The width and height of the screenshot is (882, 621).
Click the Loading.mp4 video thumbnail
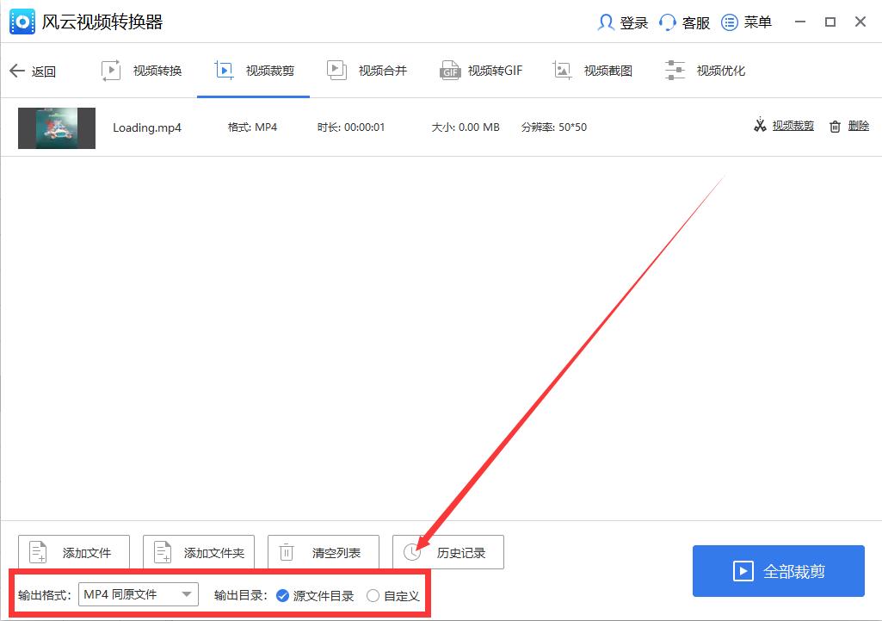click(56, 127)
